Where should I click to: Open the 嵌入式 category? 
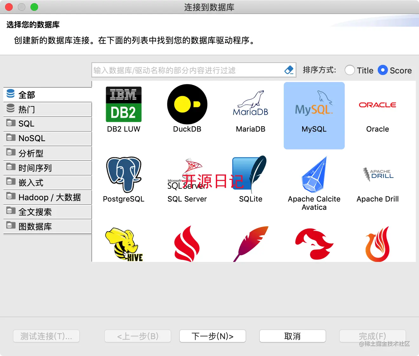click(48, 182)
